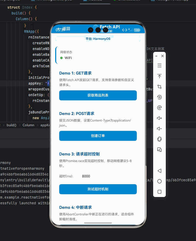Click the network signal icon in phone status bar
Image resolution: width=196 pixels, height=241 pixels.
tap(131, 30)
